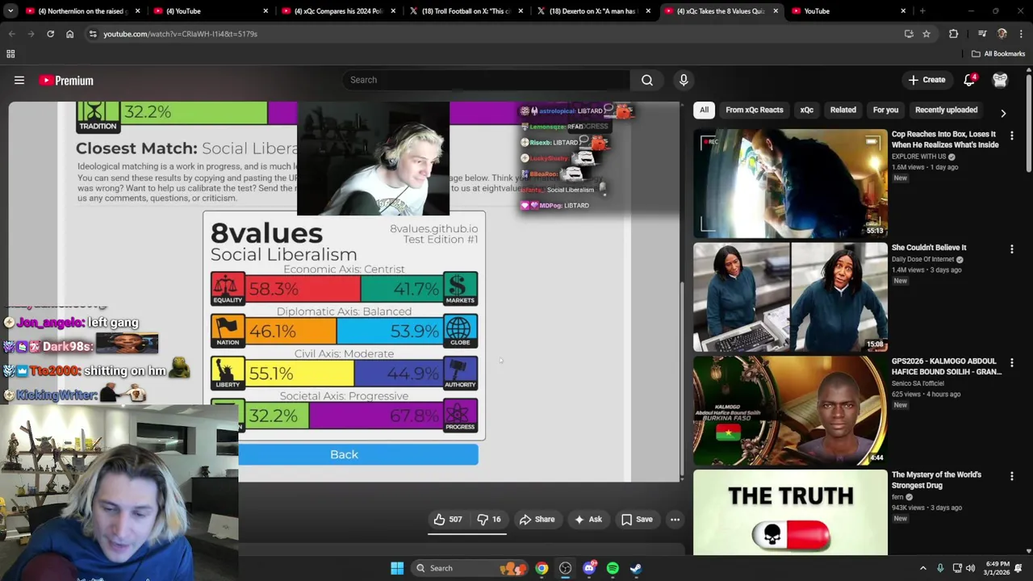Open THE TRUTH drug video thumbnail
The image size is (1033, 581).
click(790, 513)
